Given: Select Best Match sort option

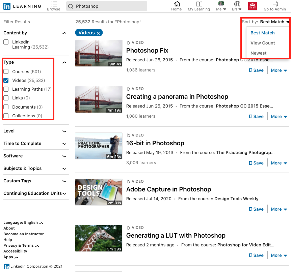Looking at the screenshot, I should pyautogui.click(x=262, y=33).
